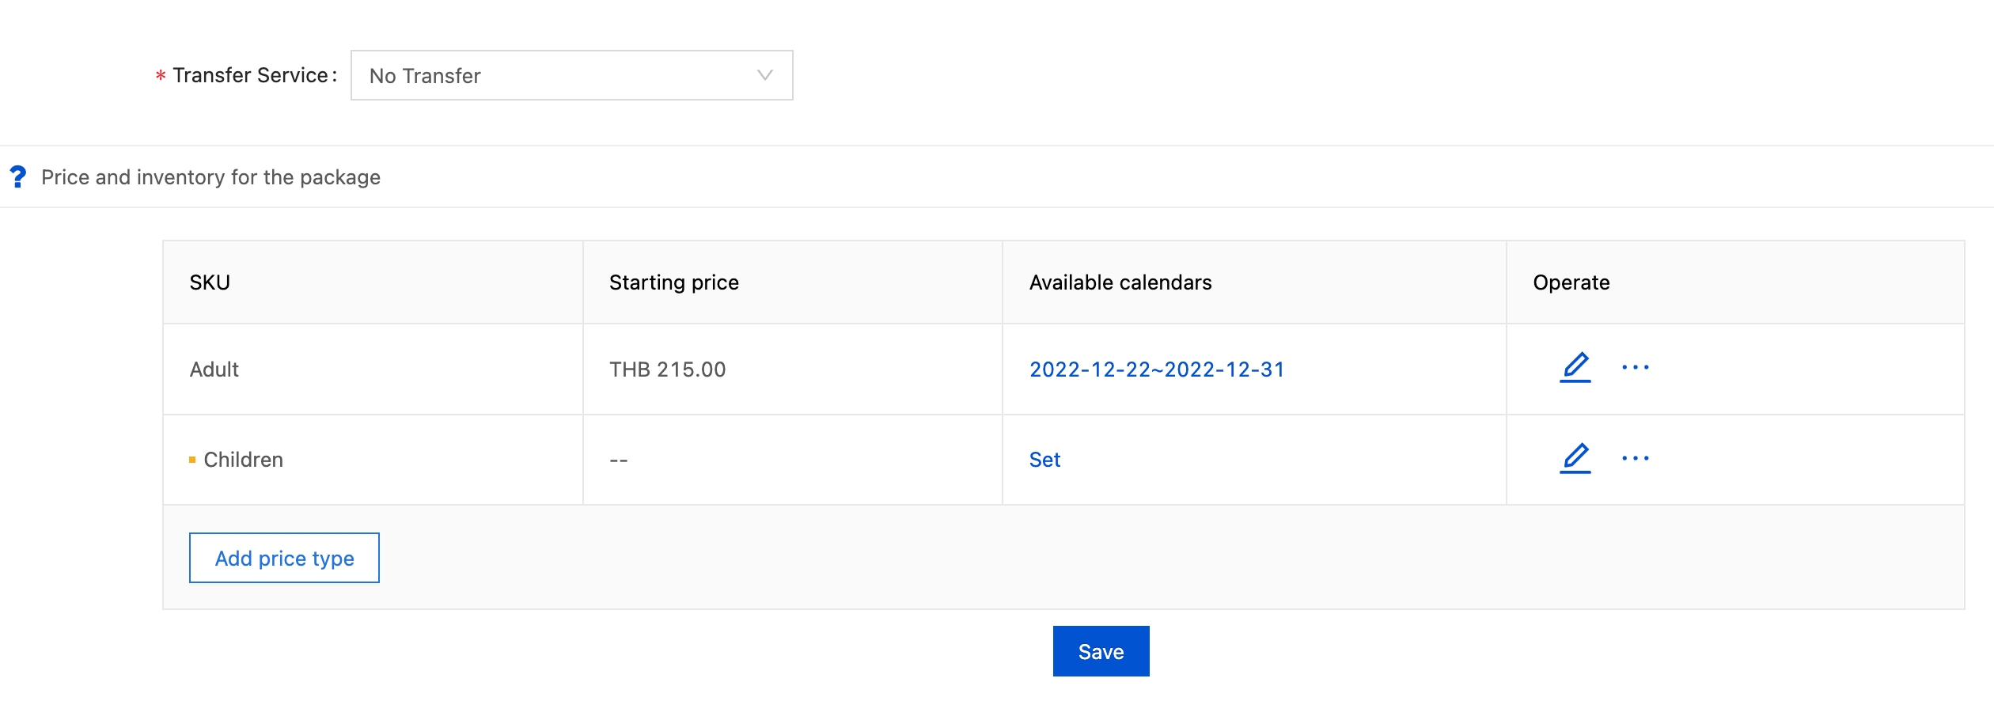Click the Set link for Children
Image resolution: width=1994 pixels, height=701 pixels.
[x=1044, y=460]
